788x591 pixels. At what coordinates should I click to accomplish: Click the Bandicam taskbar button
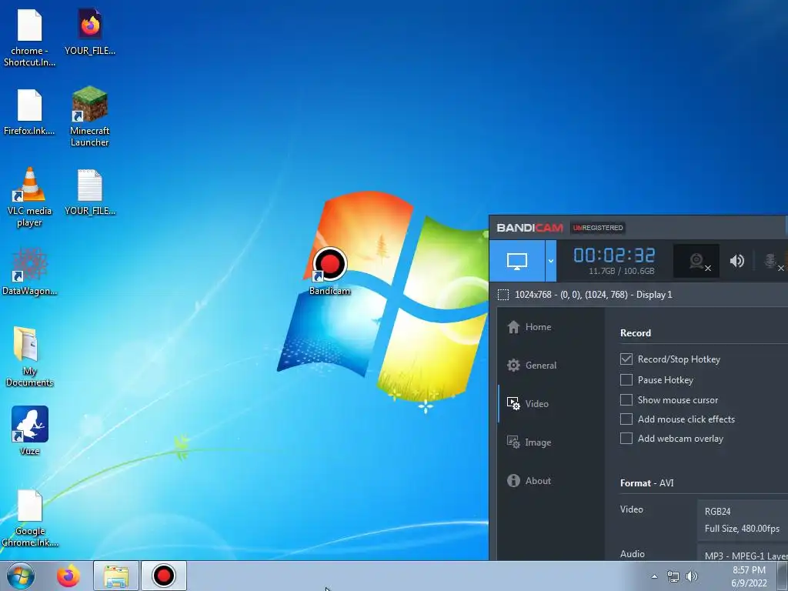[x=164, y=576]
